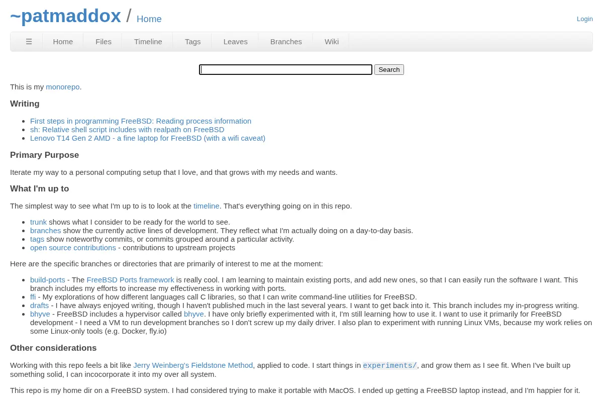Open the Leaves menu item

235,42
